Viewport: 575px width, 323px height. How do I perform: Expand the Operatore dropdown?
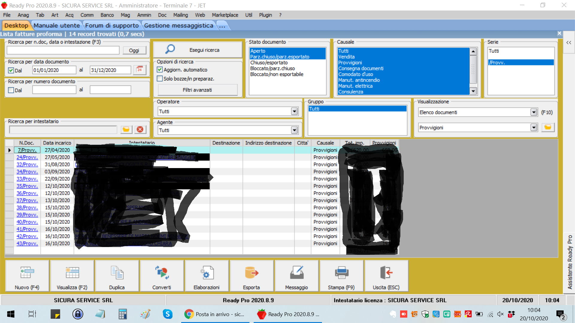pyautogui.click(x=294, y=111)
